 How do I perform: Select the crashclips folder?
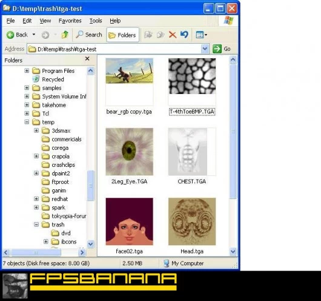[58, 164]
